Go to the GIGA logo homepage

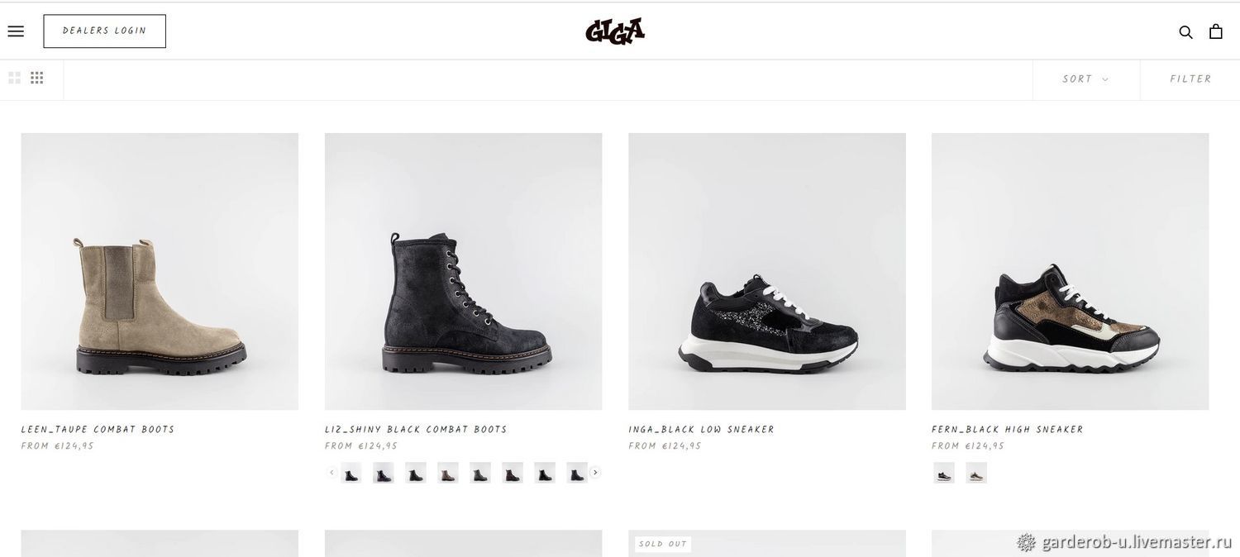tap(615, 31)
